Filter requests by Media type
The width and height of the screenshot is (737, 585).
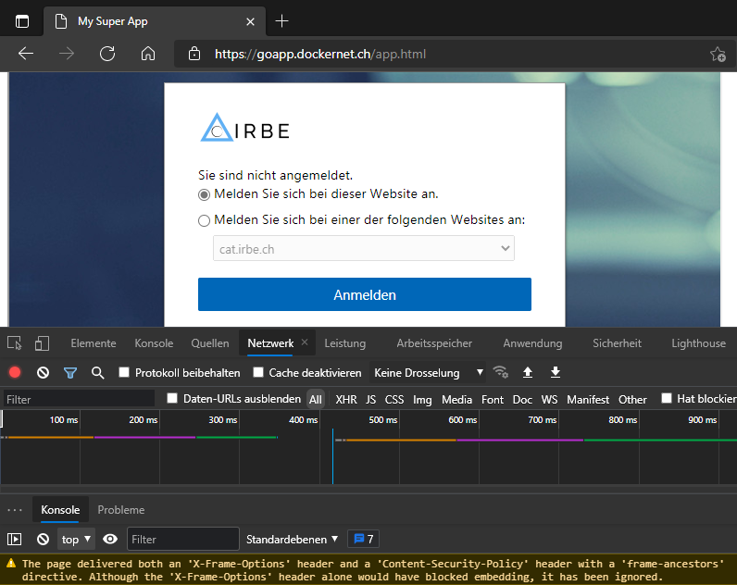tap(456, 399)
